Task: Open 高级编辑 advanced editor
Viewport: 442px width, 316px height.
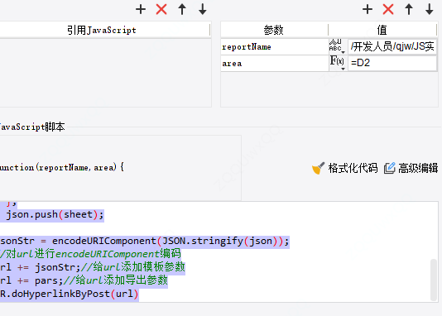Action: point(411,168)
